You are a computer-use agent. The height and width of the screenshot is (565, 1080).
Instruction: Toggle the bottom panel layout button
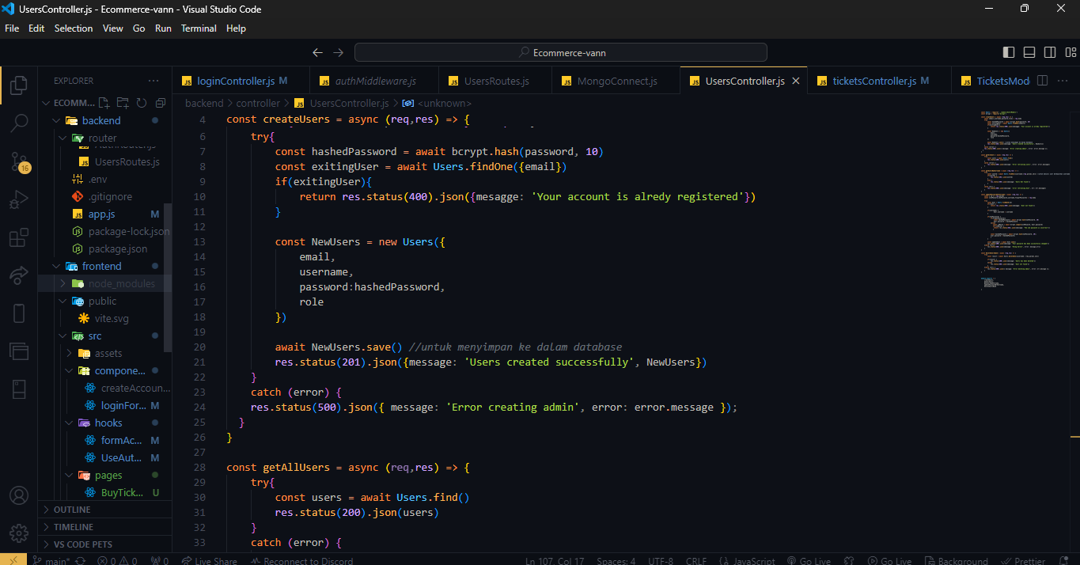click(1029, 52)
